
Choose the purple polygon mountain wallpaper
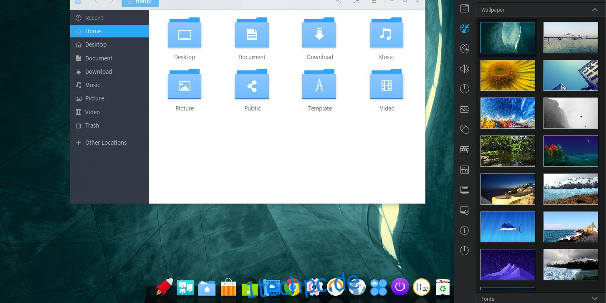click(x=508, y=265)
